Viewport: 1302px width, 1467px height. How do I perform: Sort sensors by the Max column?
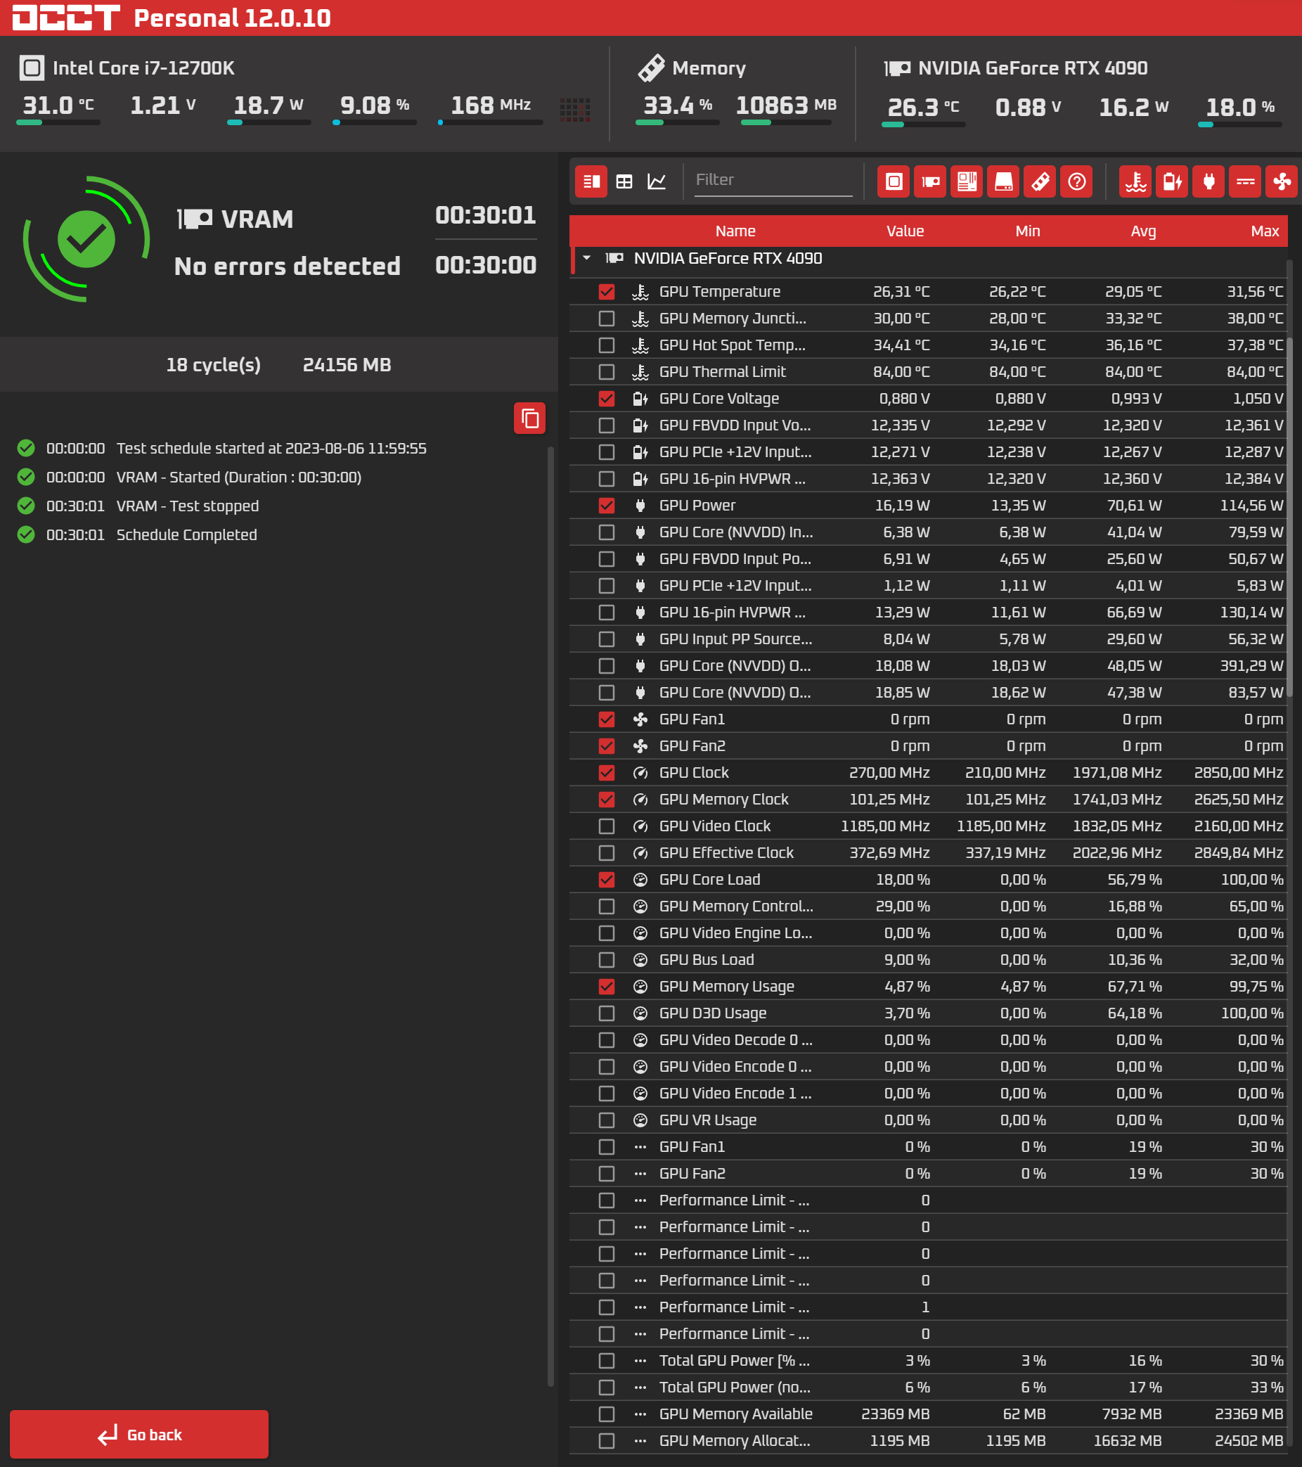coord(1265,231)
